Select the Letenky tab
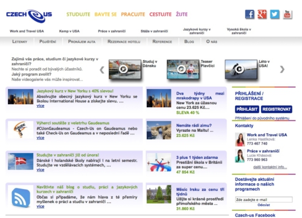This screenshot has height=218, width=302. [x=20, y=42]
